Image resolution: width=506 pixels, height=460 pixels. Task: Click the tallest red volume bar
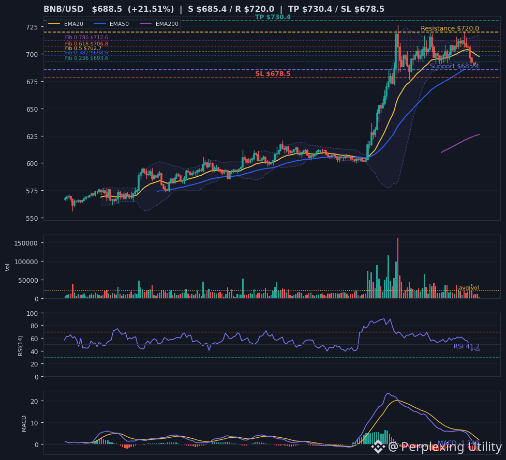(x=398, y=268)
